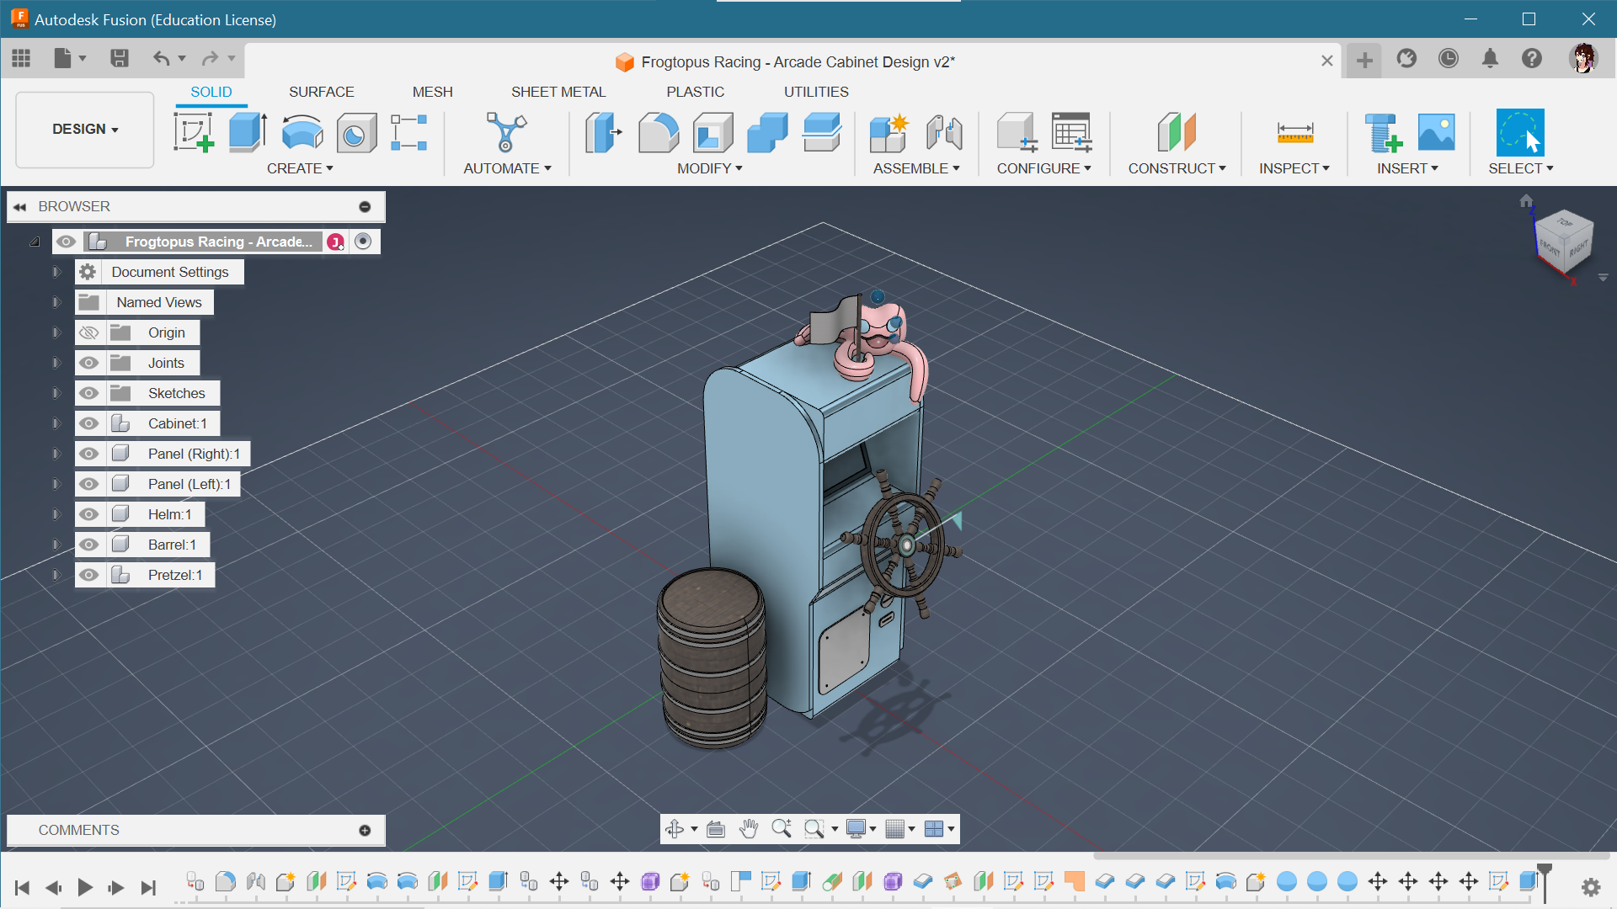1617x909 pixels.
Task: Hide the Sketches folder
Action: click(88, 393)
